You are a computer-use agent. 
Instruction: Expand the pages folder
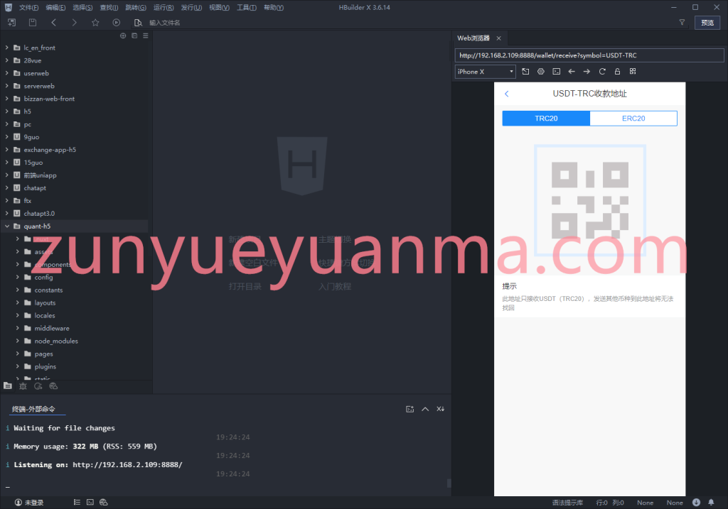[x=18, y=354]
